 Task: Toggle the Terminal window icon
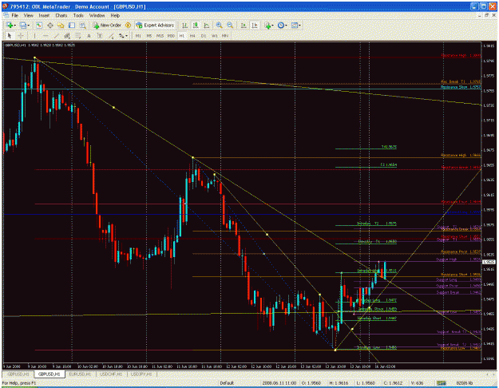72,25
